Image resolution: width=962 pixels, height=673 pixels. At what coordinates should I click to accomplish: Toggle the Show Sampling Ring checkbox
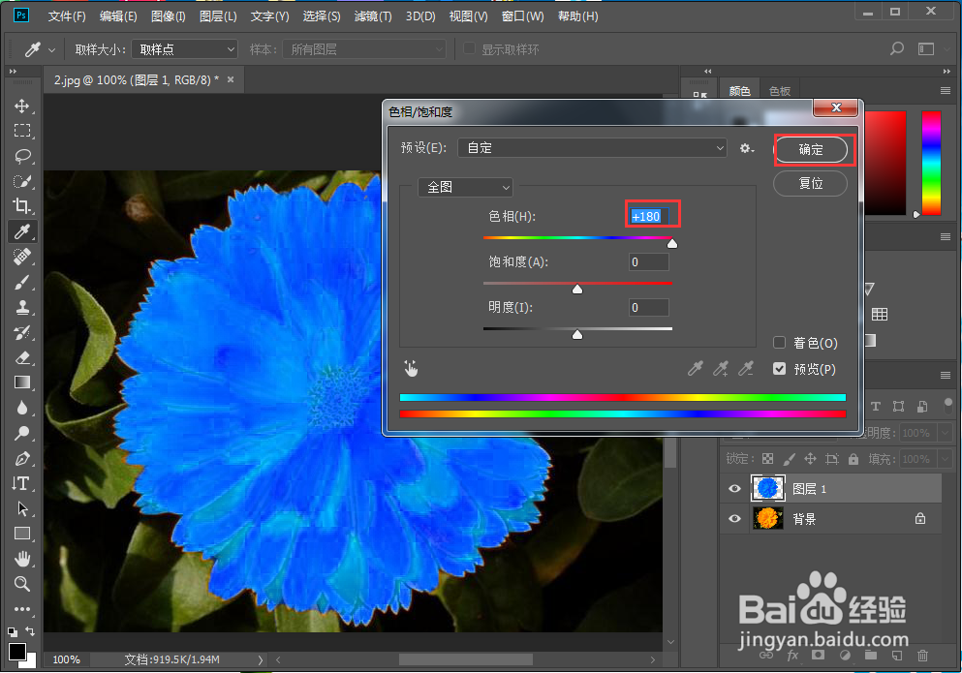469,48
